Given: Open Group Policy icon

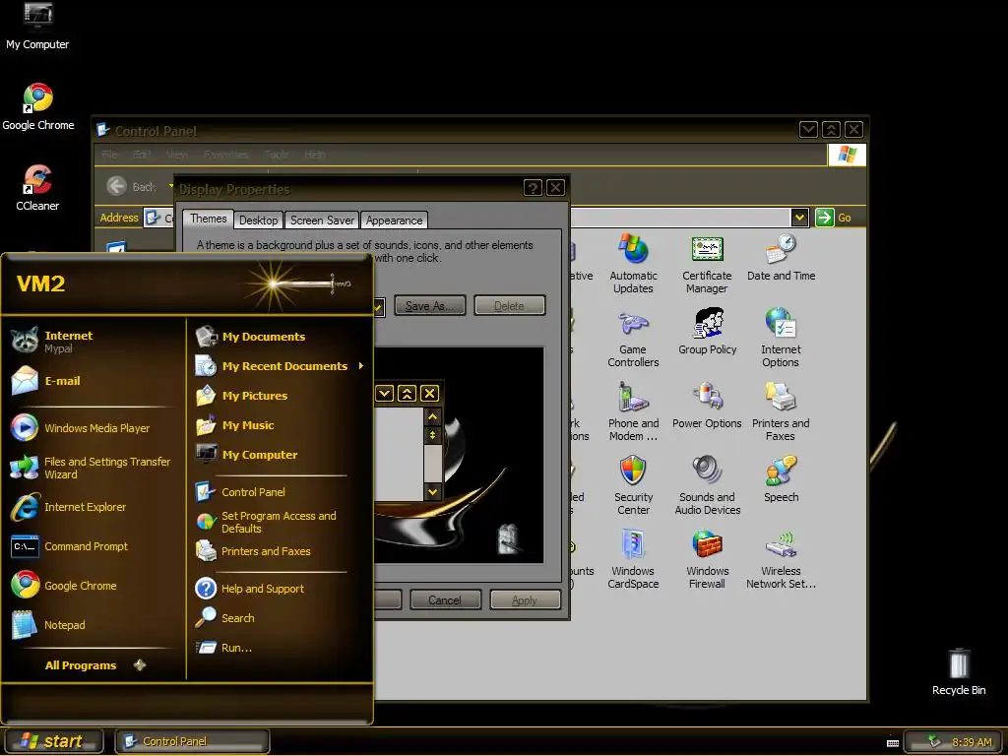Looking at the screenshot, I should tap(707, 332).
